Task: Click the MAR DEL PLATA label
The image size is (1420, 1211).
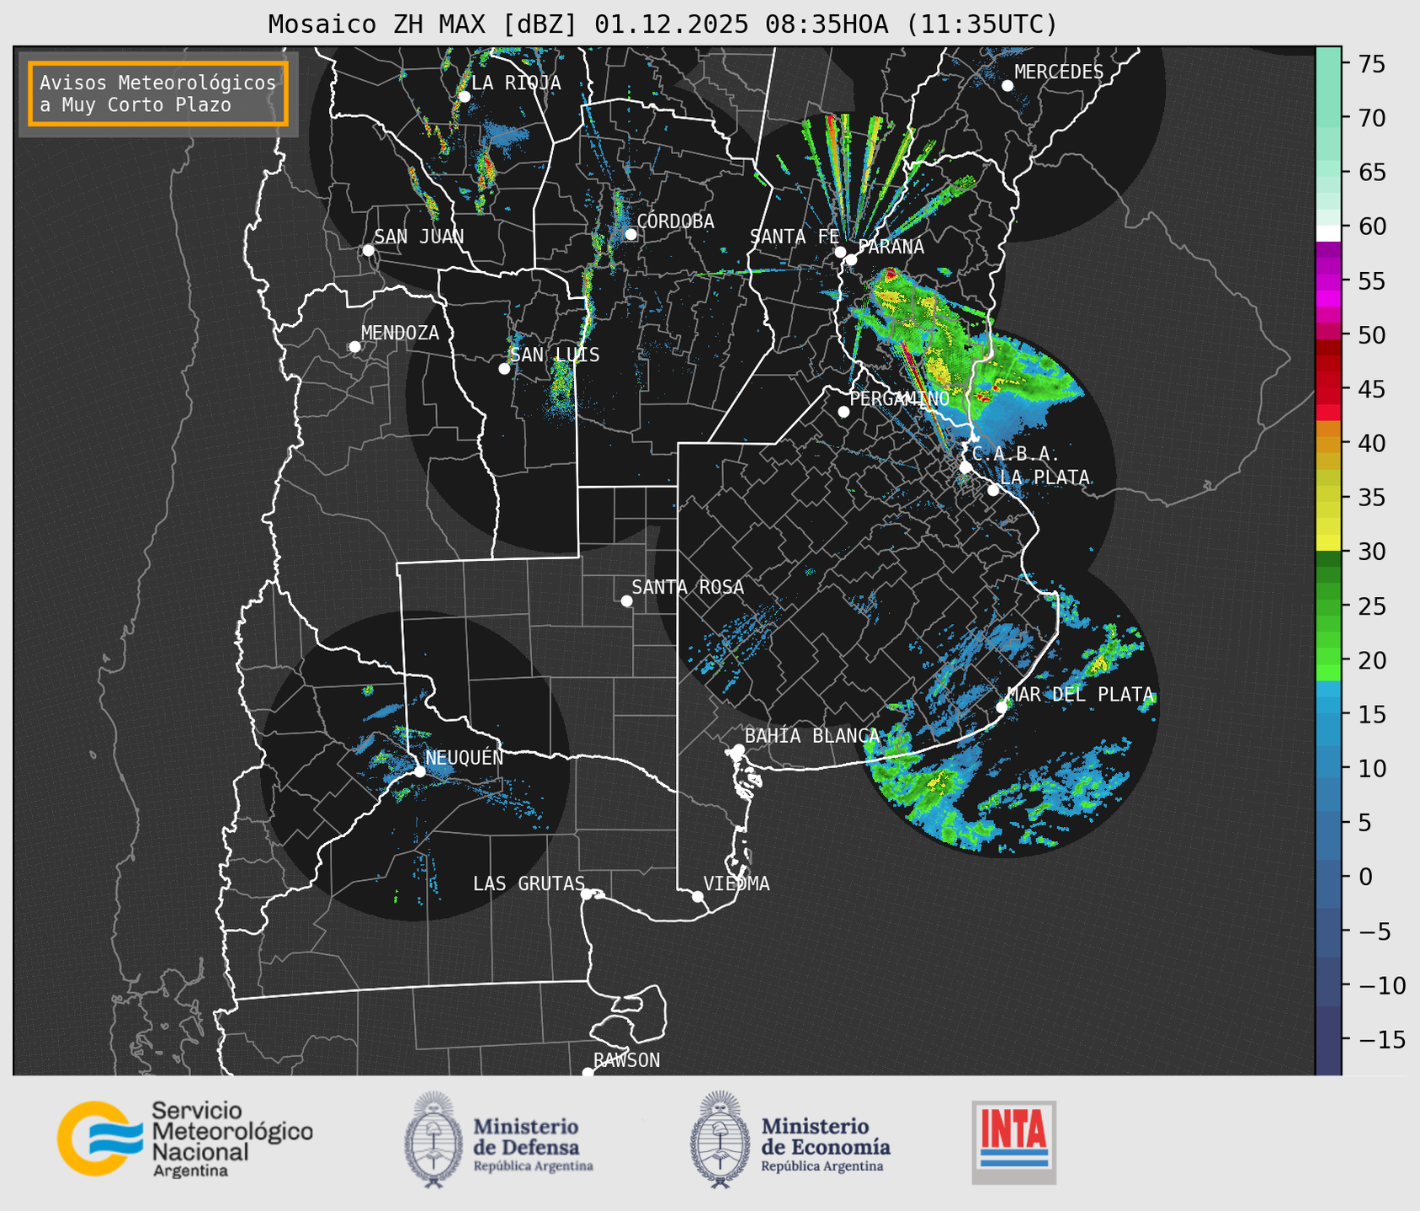Action: (x=1080, y=695)
